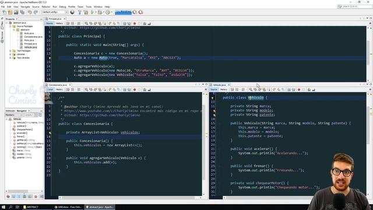
Task: Open the Profile Project dropdown arrow
Action: click(112, 12)
